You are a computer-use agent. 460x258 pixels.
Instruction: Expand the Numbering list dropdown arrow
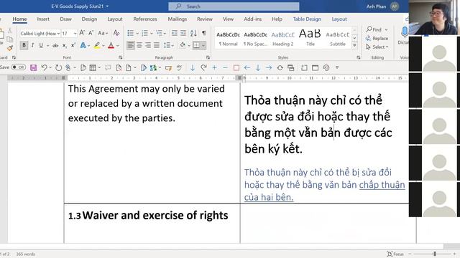click(152, 33)
